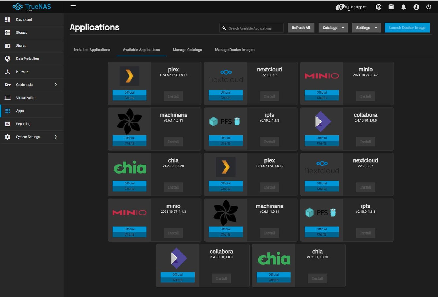Viewport: 438px width, 297px height.
Task: Click the ipfs title in second row
Action: pyautogui.click(x=269, y=115)
